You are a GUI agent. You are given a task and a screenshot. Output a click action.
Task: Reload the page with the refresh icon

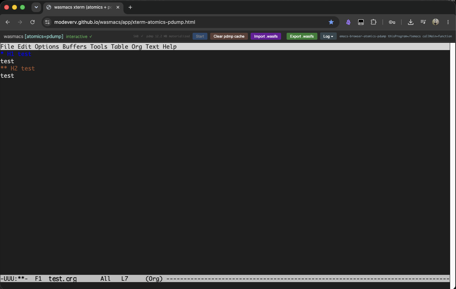point(32,22)
